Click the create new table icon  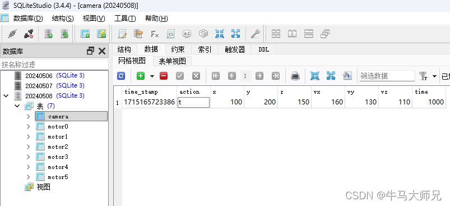(85, 34)
